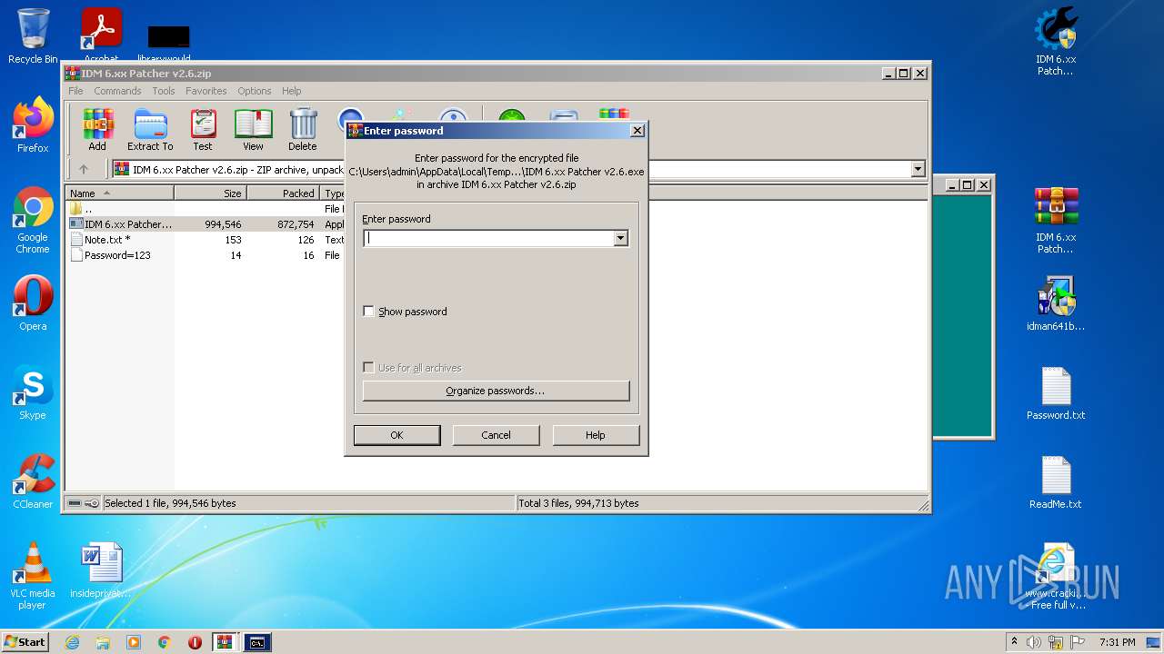The width and height of the screenshot is (1164, 654).
Task: Expand the archive address bar dropdown
Action: tap(918, 169)
